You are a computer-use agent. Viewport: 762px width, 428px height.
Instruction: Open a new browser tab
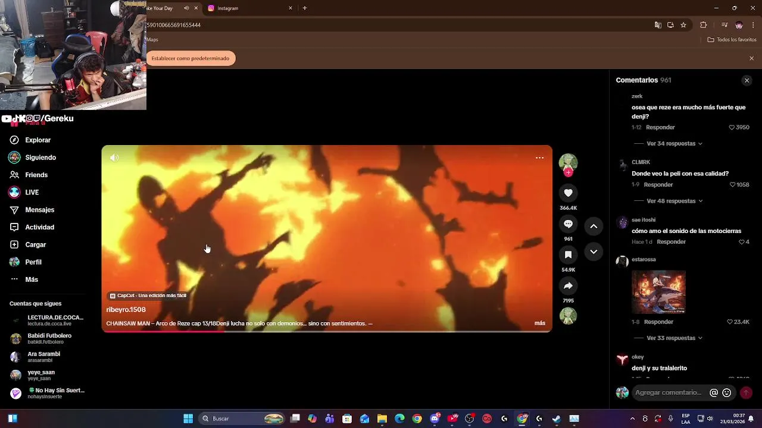click(305, 8)
